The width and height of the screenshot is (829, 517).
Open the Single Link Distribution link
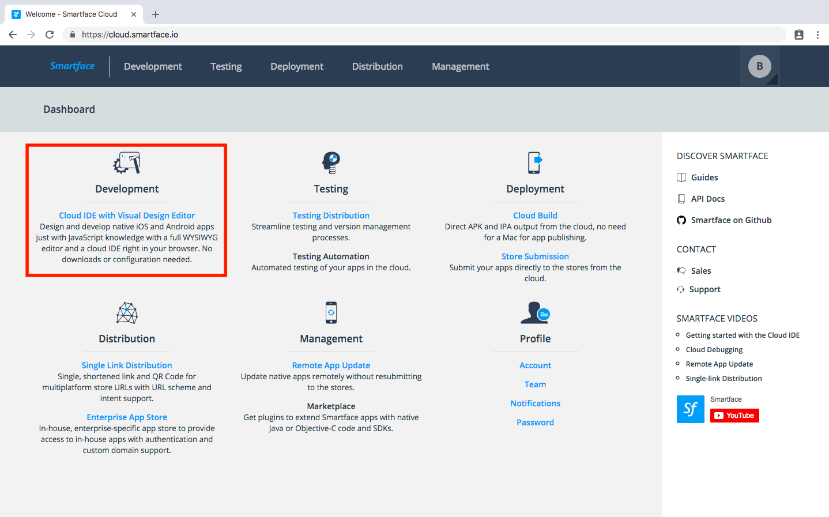tap(127, 365)
